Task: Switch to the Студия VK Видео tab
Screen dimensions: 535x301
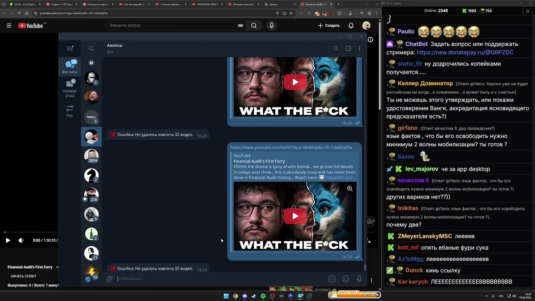Action: (x=61, y=4)
